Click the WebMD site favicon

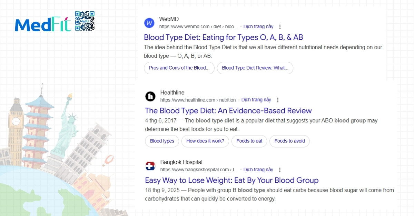(149, 23)
